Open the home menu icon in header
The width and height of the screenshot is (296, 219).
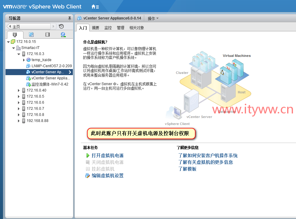click(x=95, y=7)
